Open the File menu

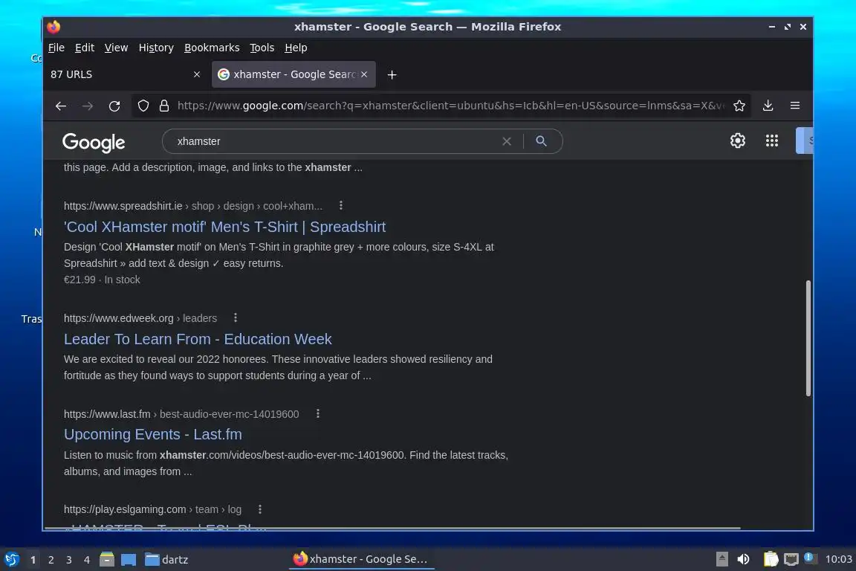coord(56,48)
